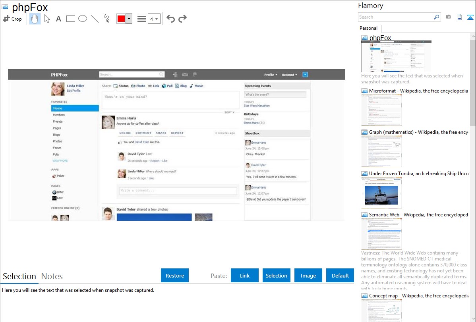476x322 pixels.
Task: Open the Microformat Wikipedia snapshot thumbnail
Action: coord(381,110)
